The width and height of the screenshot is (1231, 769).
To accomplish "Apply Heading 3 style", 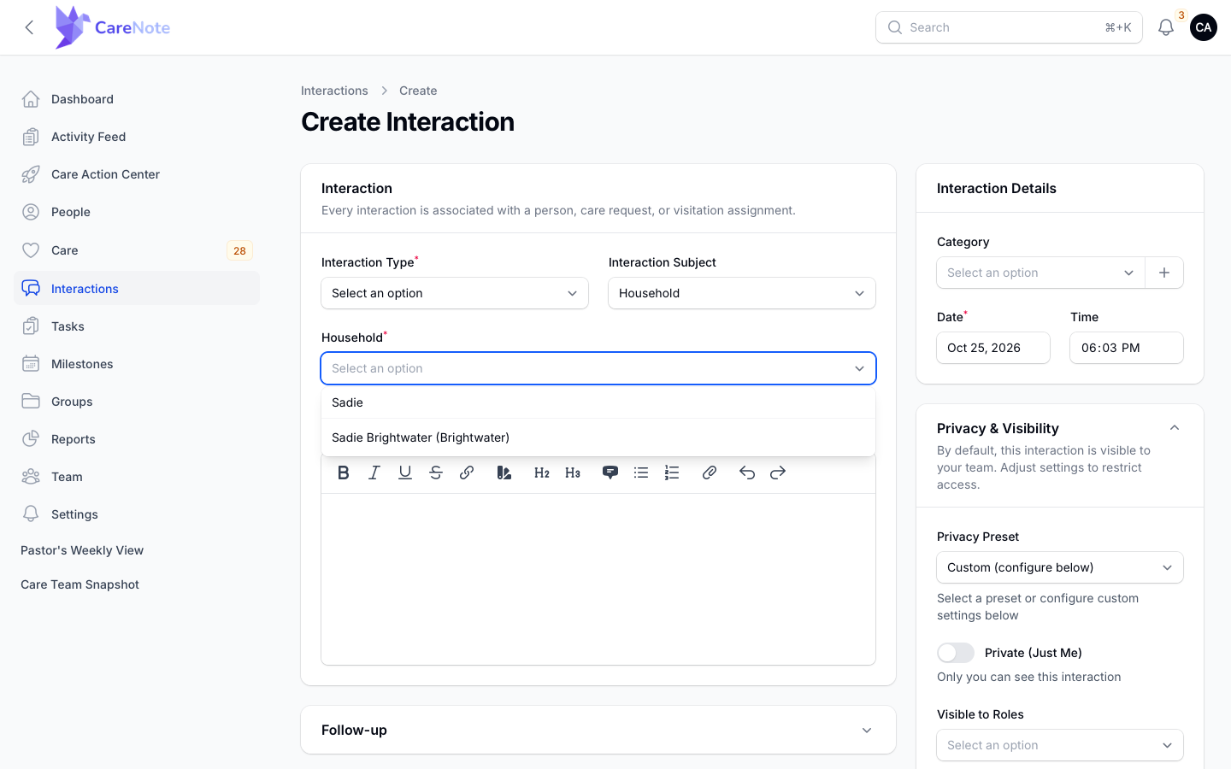I will [x=573, y=473].
